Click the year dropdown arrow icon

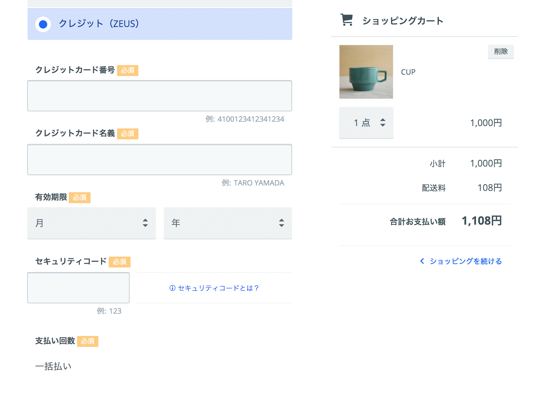coord(282,223)
